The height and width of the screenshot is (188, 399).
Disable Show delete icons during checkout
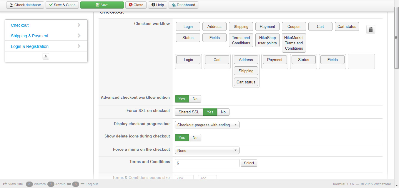[x=195, y=138]
